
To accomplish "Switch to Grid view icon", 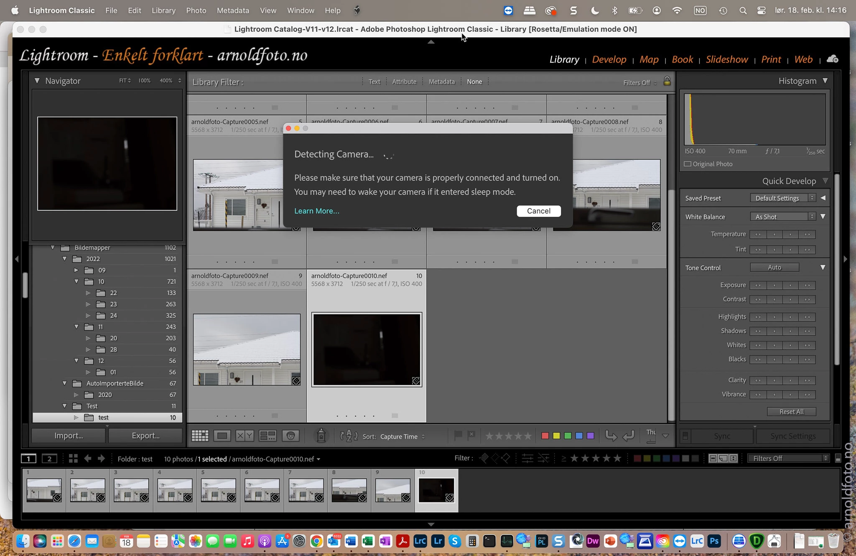I will coord(200,436).
